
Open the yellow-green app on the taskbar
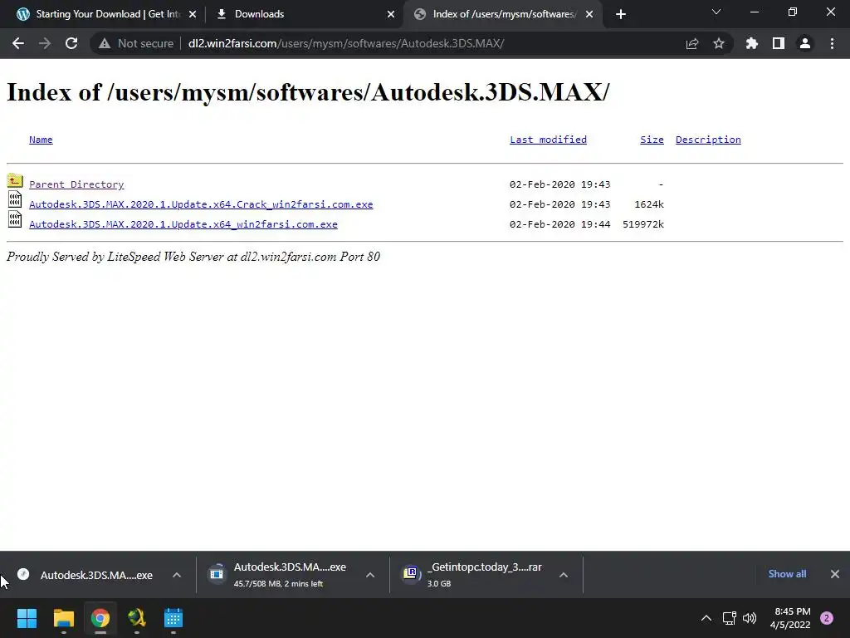137,618
